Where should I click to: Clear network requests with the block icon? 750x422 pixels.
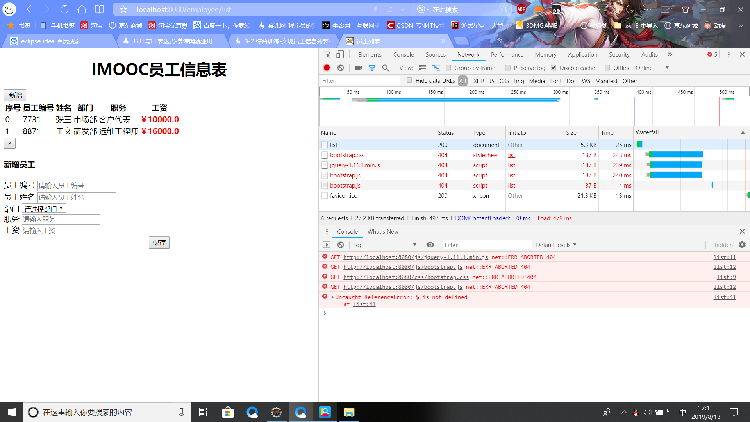click(x=341, y=68)
